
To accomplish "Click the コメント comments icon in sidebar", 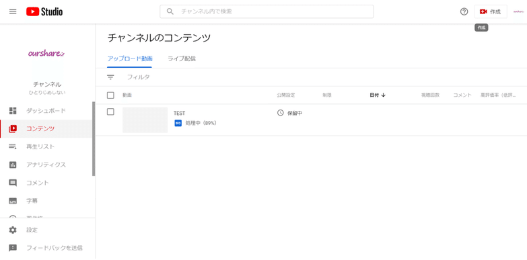I will [x=13, y=183].
